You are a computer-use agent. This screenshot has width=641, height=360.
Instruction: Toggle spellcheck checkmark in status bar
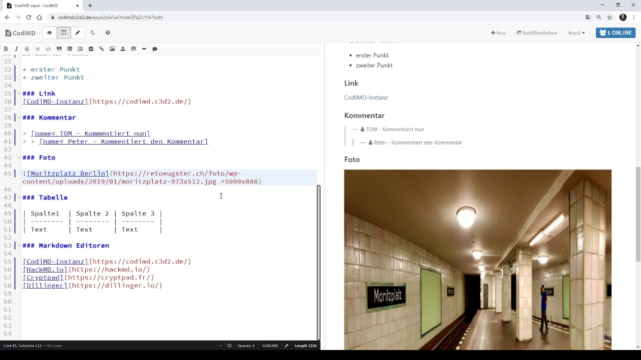(220, 345)
